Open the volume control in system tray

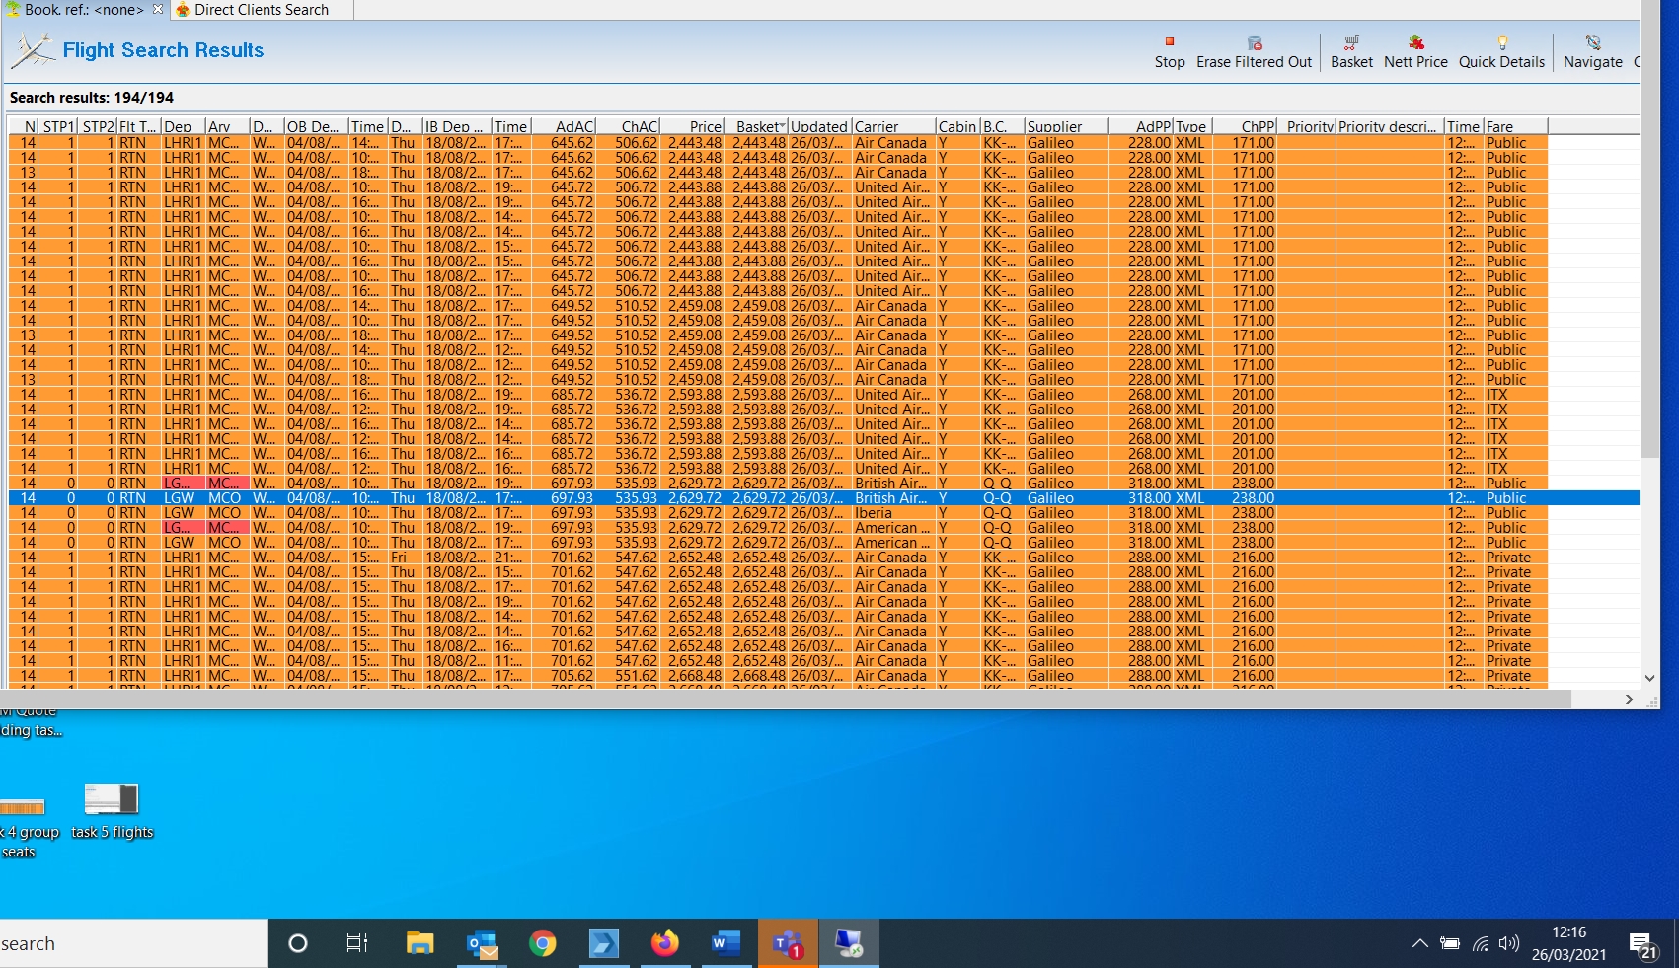click(x=1508, y=944)
